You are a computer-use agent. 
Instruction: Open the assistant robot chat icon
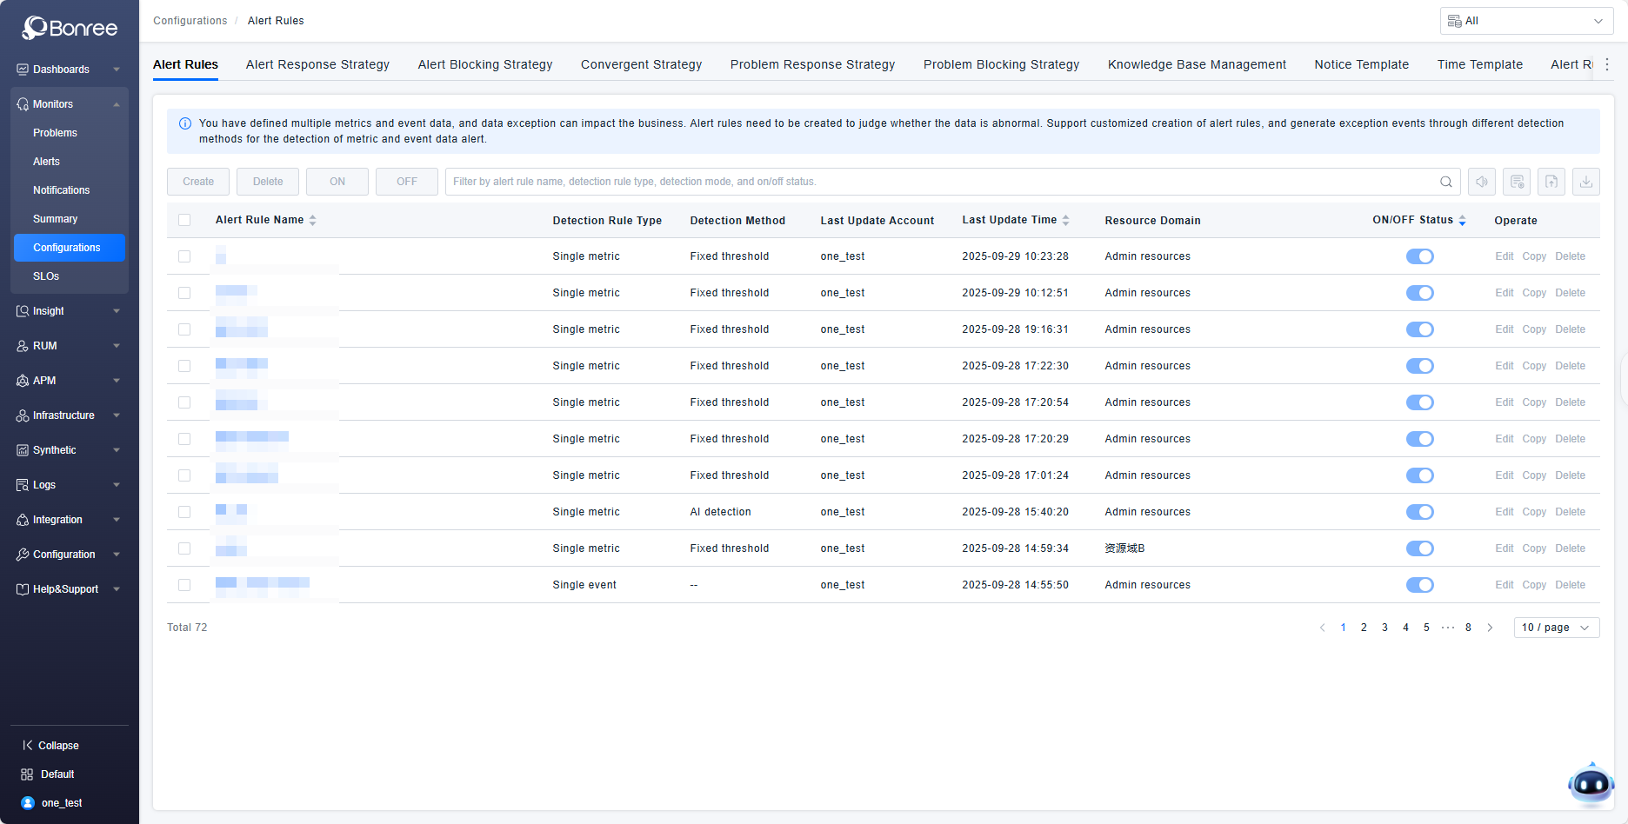1591,785
